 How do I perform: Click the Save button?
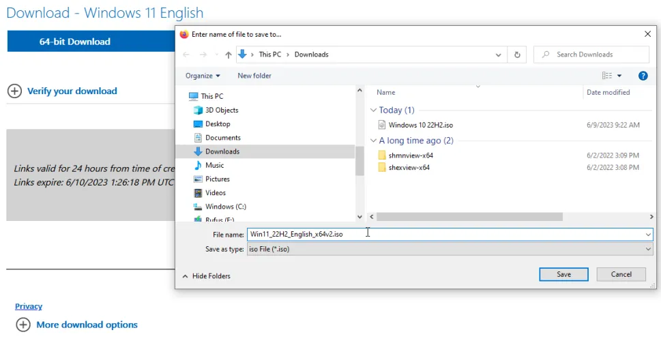click(563, 274)
